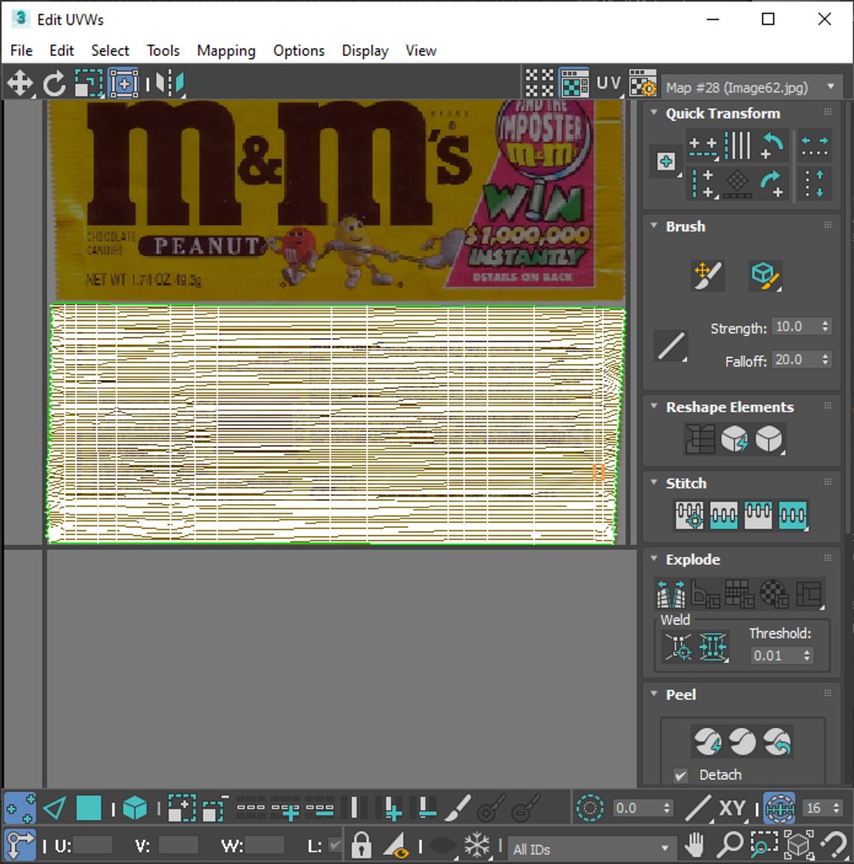The width and height of the screenshot is (854, 864).
Task: Toggle Peel Mode icon
Action: pyautogui.click(x=742, y=742)
